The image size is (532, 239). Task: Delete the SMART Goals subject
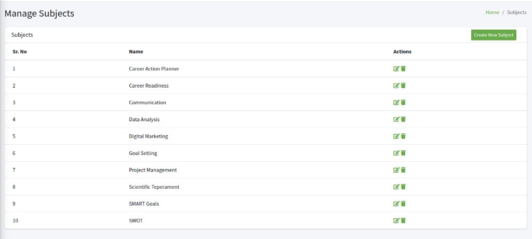click(403, 204)
